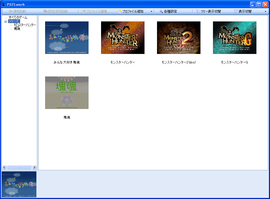Maximize the PS2Lunch window

[x=259, y=4]
